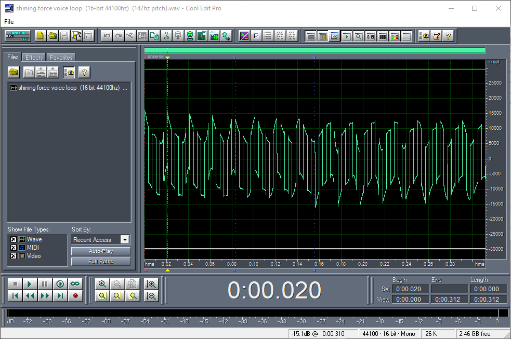Click the scissors Cut icon
The height and width of the screenshot is (339, 511).
point(166,36)
